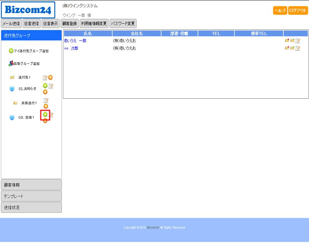This screenshot has height=244, width=309.
Task: Click edit pencil icon in ○○ 次郎 row
Action: point(297,48)
